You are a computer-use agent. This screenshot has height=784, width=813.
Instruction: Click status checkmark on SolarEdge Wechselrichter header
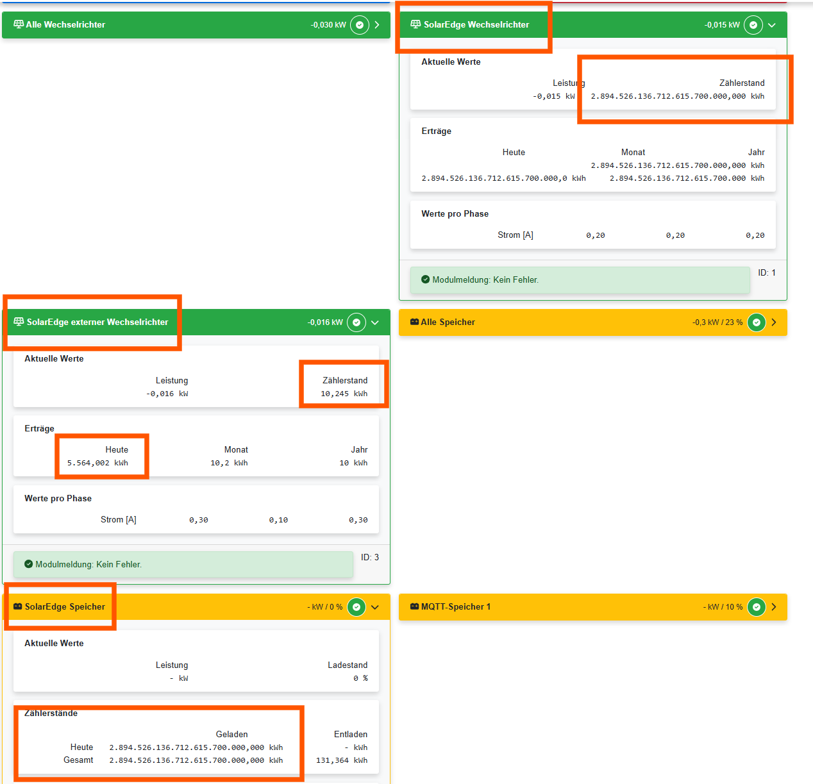753,25
